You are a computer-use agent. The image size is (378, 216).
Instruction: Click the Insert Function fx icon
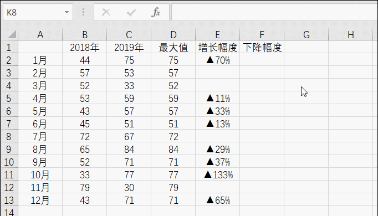[x=156, y=12]
